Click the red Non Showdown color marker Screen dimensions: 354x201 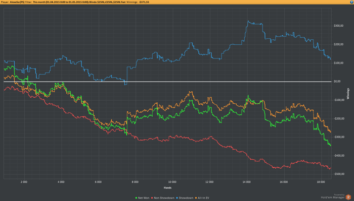pos(152,198)
